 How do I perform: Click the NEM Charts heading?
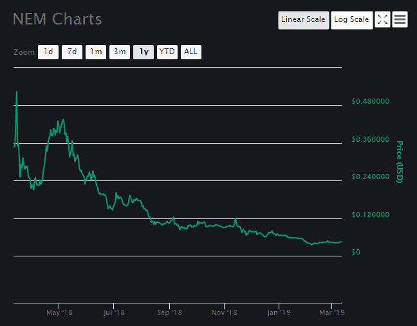(57, 19)
